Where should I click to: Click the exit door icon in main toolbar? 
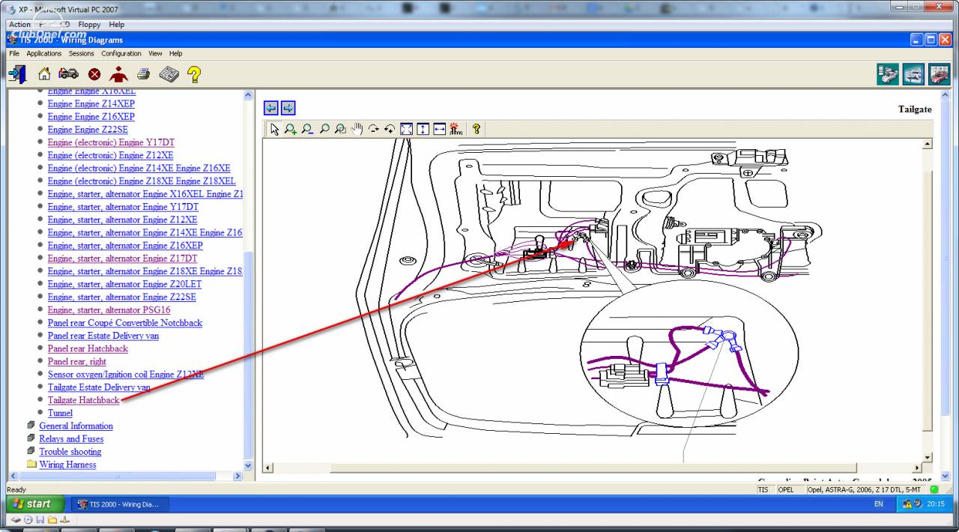point(17,73)
